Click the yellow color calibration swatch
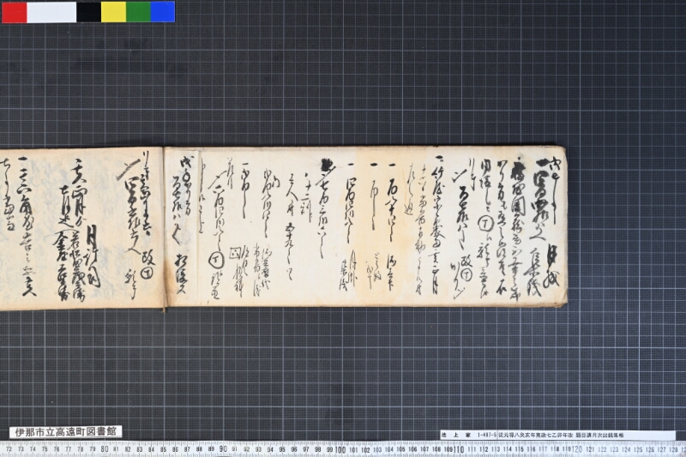This screenshot has height=457, width=686. coord(114,12)
